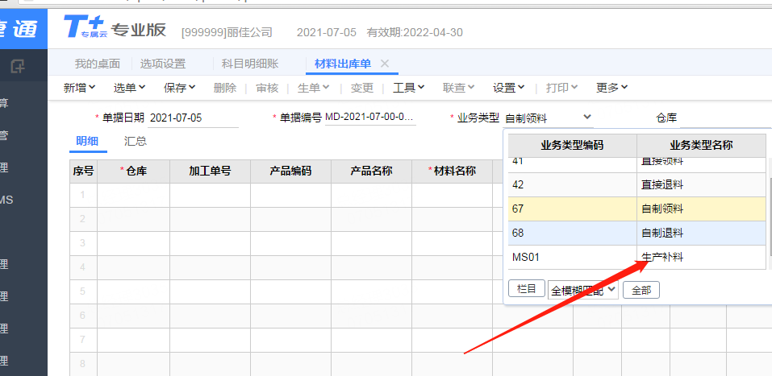Image resolution: width=772 pixels, height=376 pixels.
Task: Open the 全模糊匹配 match mode dropdown
Action: point(583,290)
